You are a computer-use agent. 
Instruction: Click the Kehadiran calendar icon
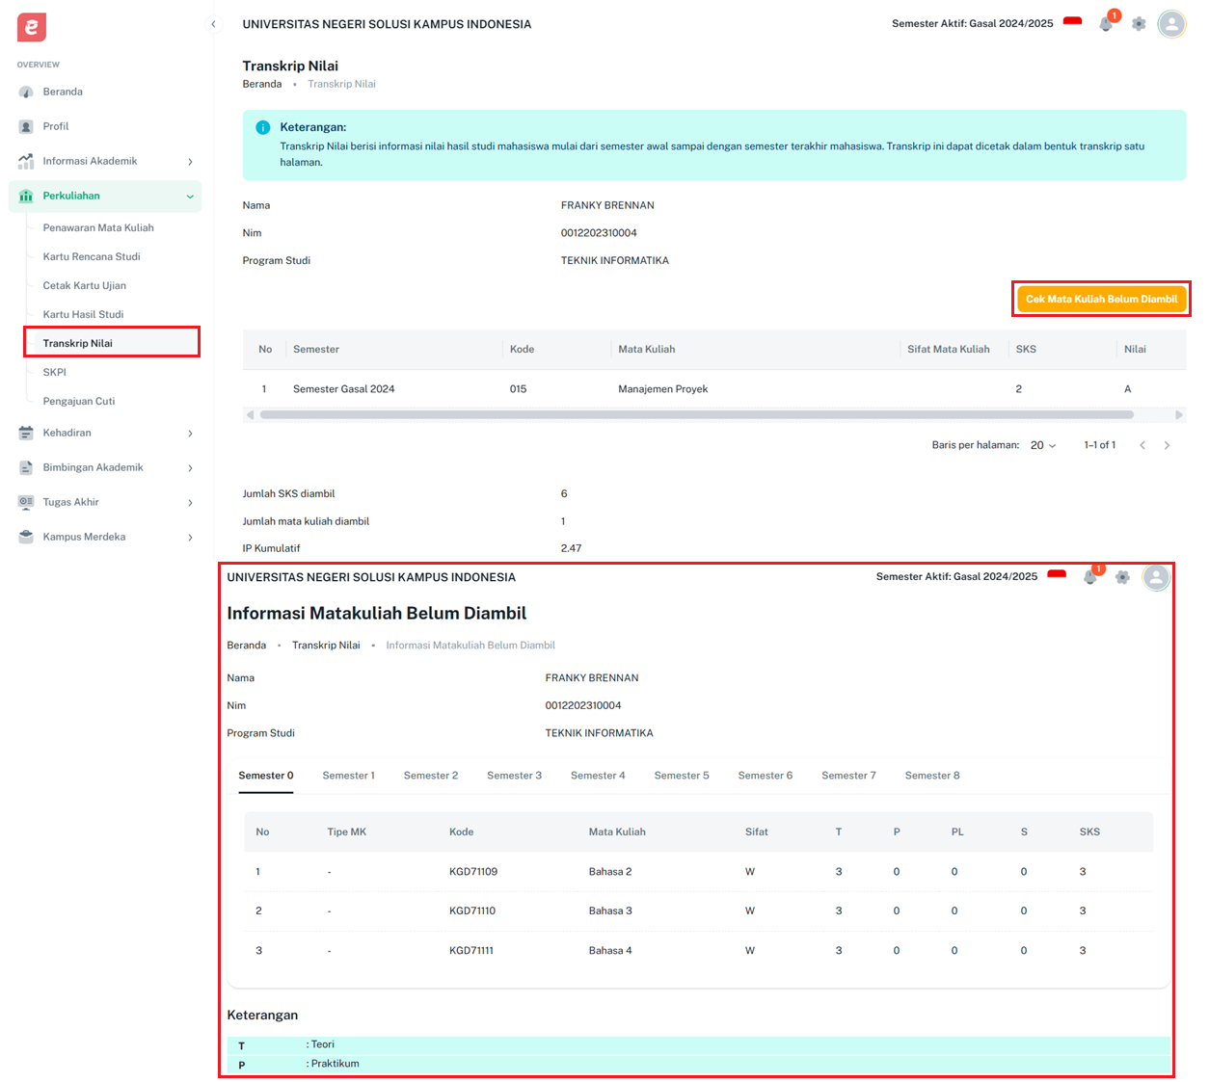(x=26, y=434)
